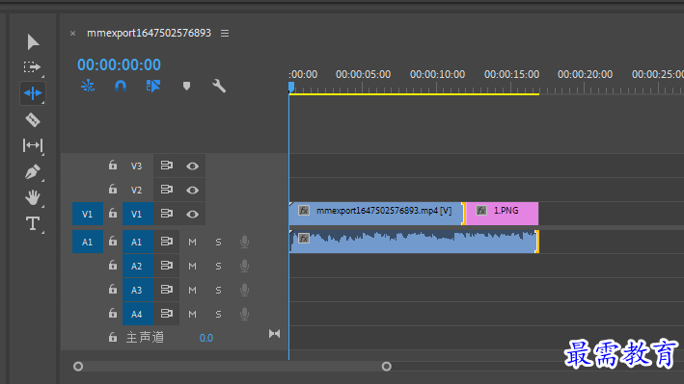Viewport: 684px width, 384px height.
Task: Select mmexport1647502576893 sequence tab
Action: [x=149, y=33]
